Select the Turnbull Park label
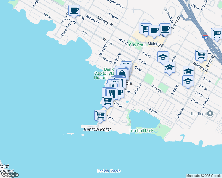 click(141, 131)
